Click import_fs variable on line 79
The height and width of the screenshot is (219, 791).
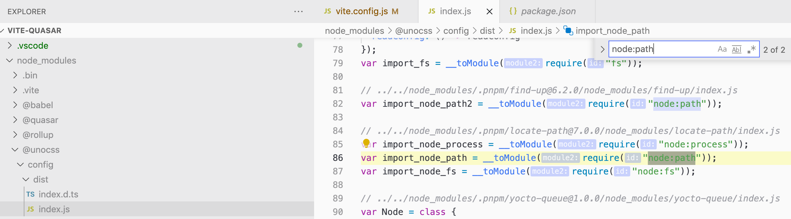point(406,63)
